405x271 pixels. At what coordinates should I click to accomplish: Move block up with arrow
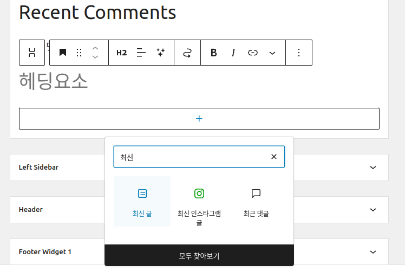coord(95,49)
